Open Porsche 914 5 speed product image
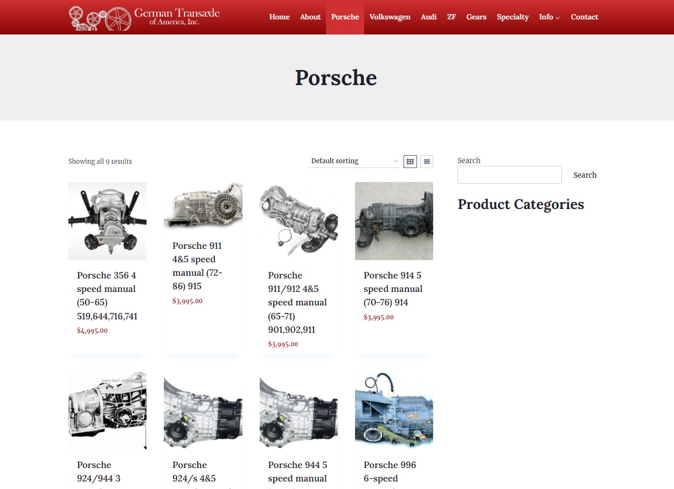674x489 pixels. click(x=394, y=221)
